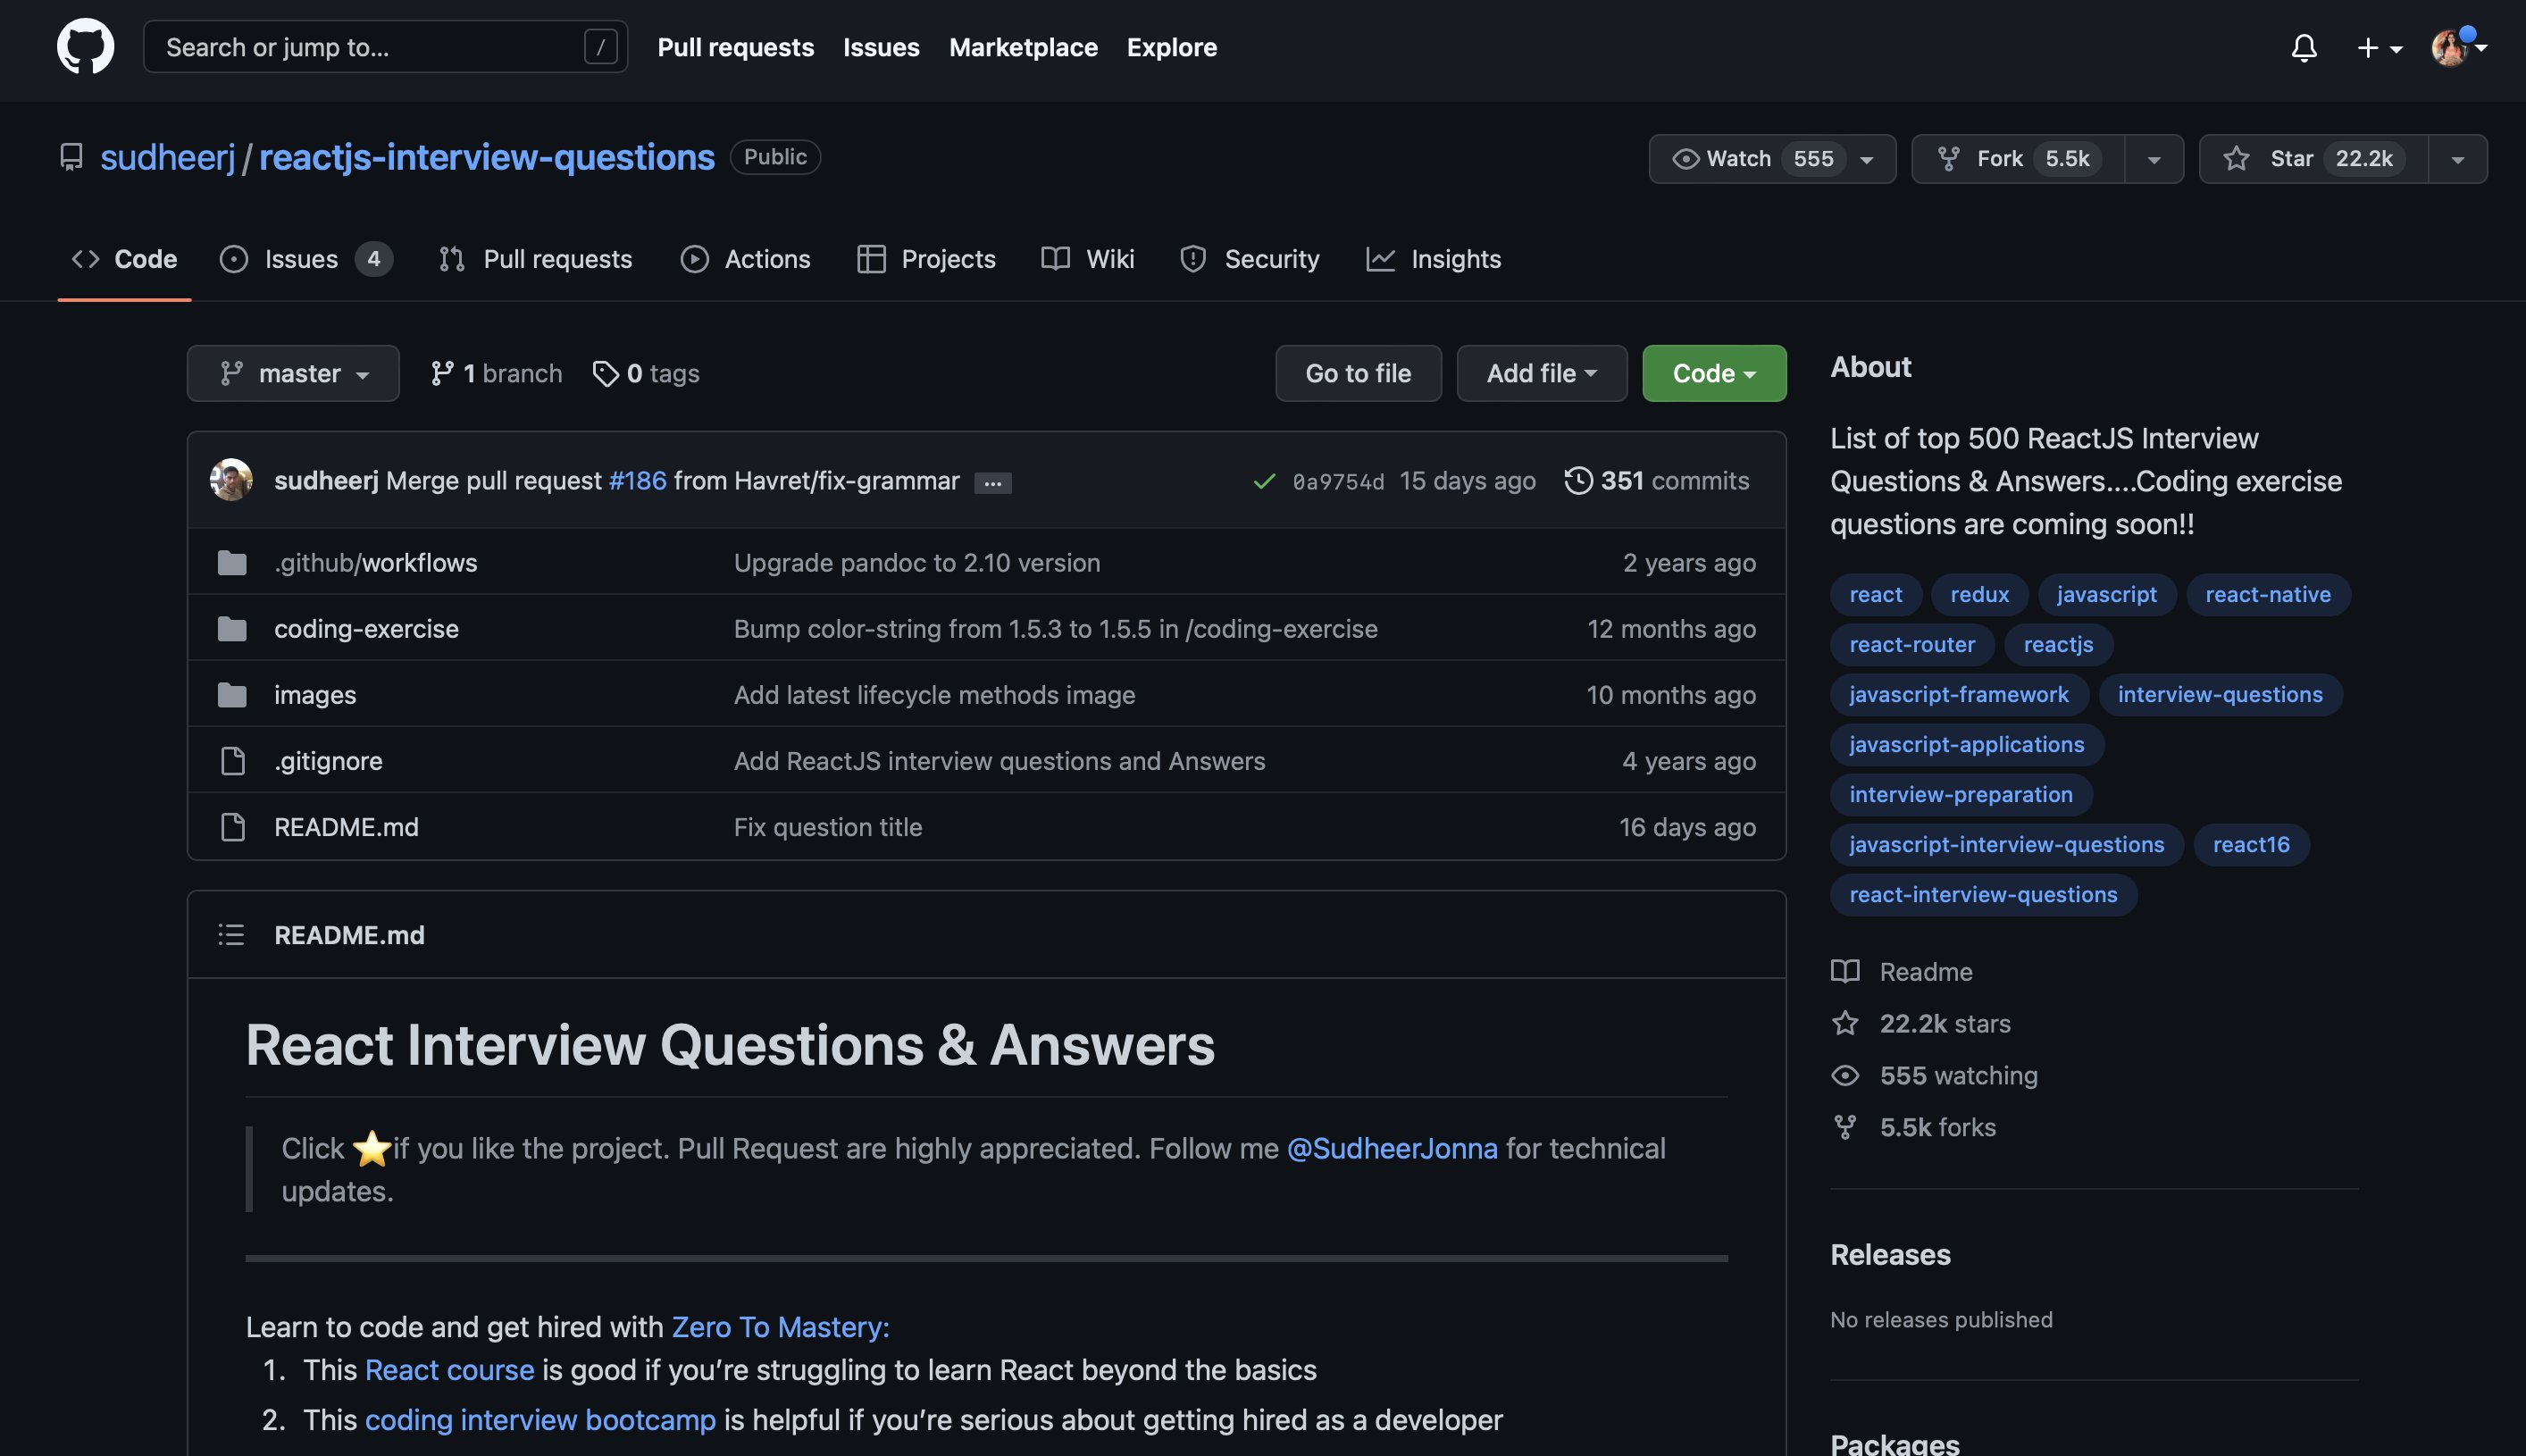Open the 555 watching link
The width and height of the screenshot is (2526, 1456).
tap(1934, 1075)
